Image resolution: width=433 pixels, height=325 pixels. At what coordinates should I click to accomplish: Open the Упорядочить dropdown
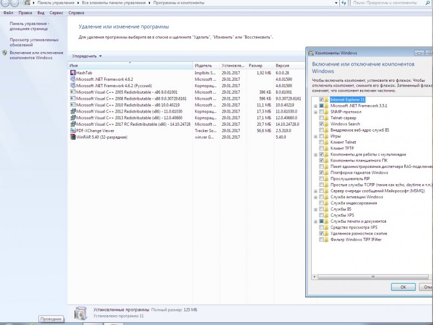[x=87, y=56]
